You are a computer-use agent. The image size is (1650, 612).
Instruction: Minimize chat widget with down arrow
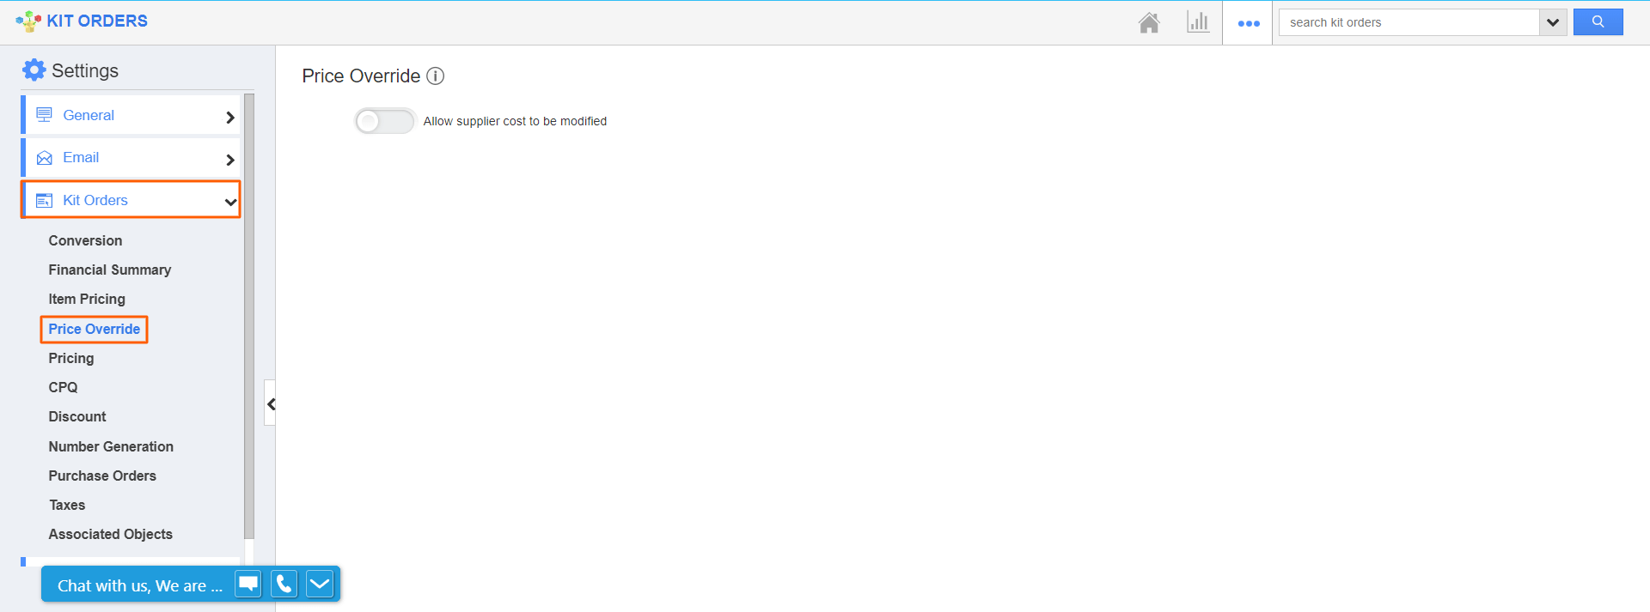point(320,584)
